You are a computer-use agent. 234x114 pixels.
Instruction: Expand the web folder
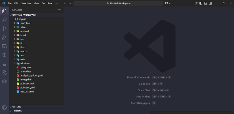pos(36,59)
